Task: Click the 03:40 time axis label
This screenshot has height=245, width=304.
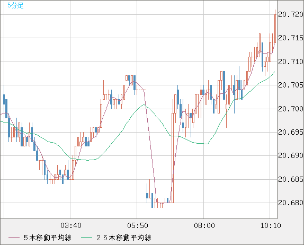Action: [x=71, y=225]
